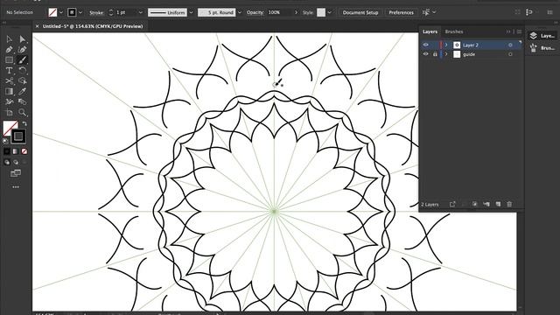Click Collect for Export icon in Layers
Viewport: 560px width, 315px height.
pyautogui.click(x=452, y=204)
